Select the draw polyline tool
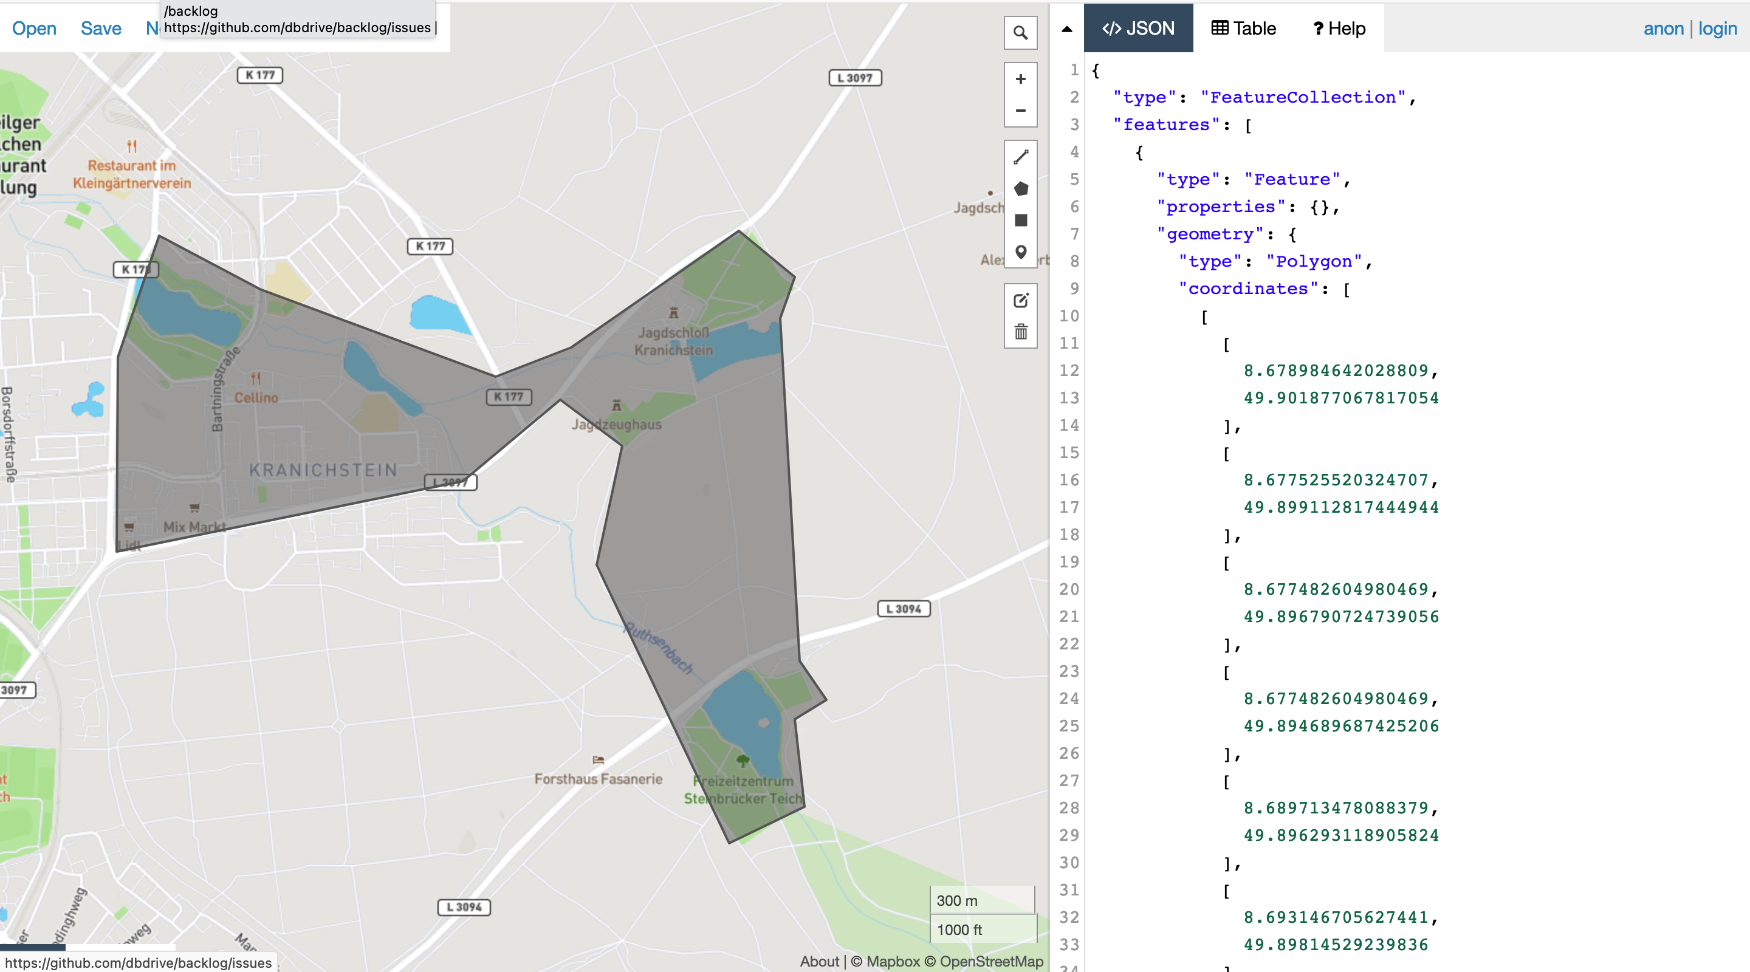Viewport: 1750px width, 972px height. click(x=1020, y=157)
